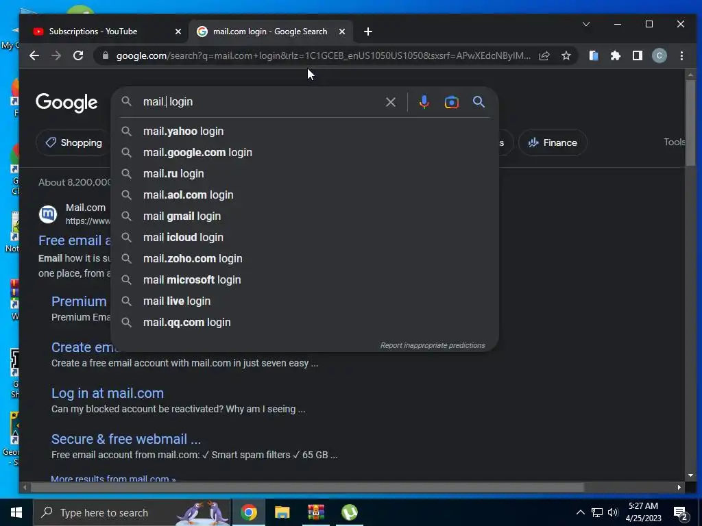Open WinRAR from the taskbar
Viewport: 702px width, 526px height.
click(315, 512)
